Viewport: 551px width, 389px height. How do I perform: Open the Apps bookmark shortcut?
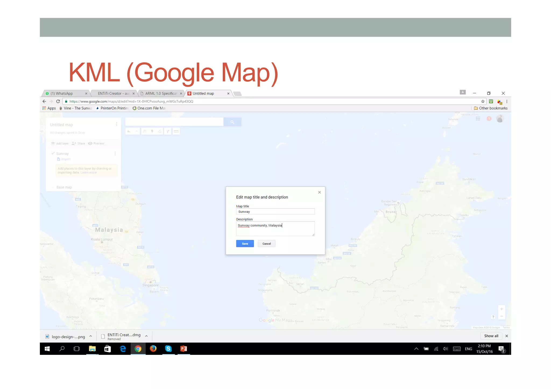[49, 108]
